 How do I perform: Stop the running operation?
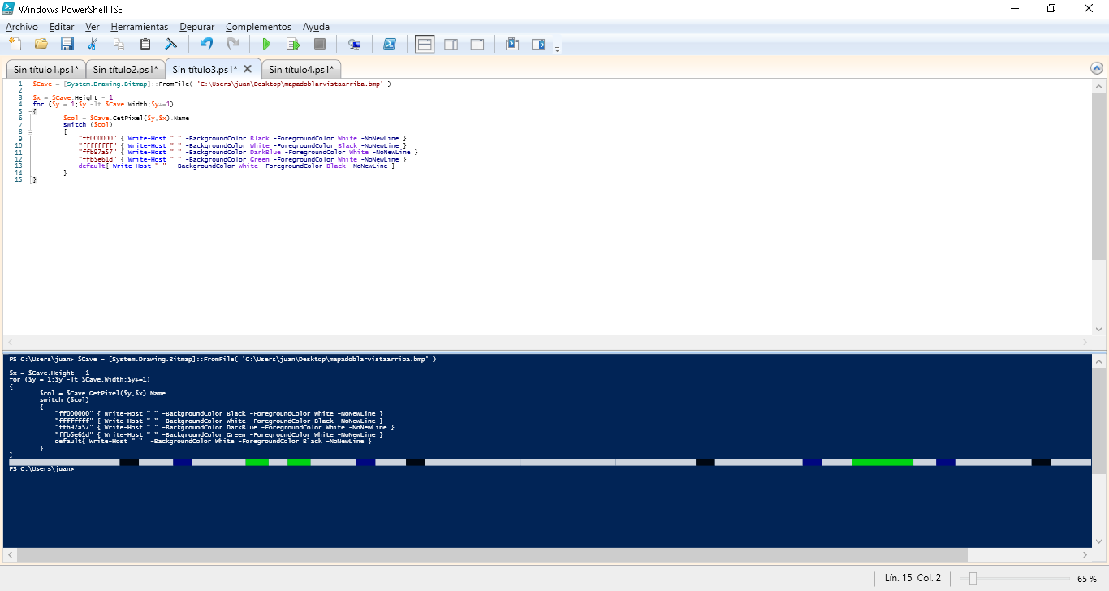pyautogui.click(x=319, y=44)
